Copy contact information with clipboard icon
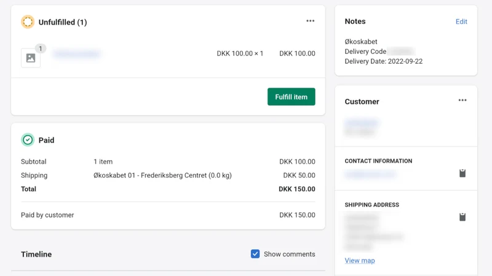Screen dimensions: 492x276 click(x=462, y=173)
